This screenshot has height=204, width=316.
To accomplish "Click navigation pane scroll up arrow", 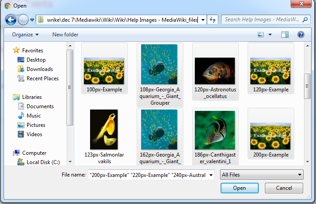I will (70, 46).
